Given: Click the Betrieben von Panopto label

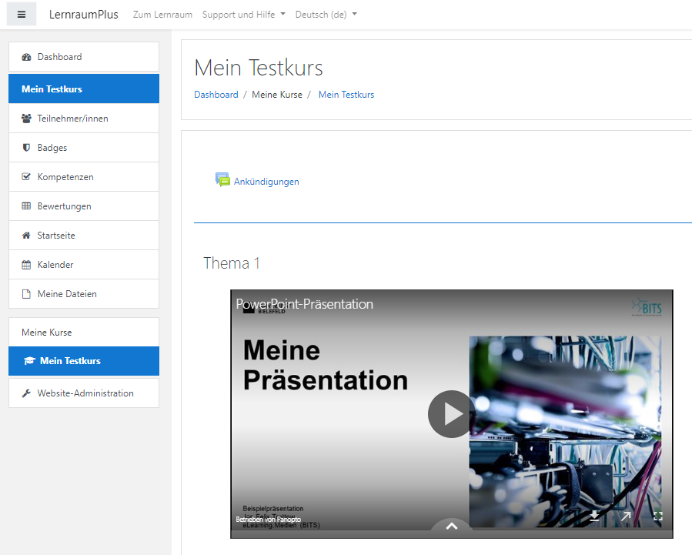Looking at the screenshot, I should [x=269, y=520].
